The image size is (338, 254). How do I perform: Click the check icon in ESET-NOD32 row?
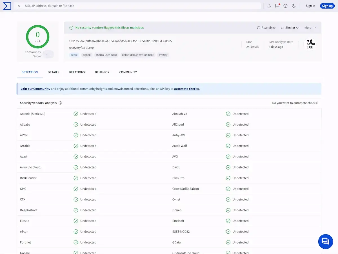point(228,232)
